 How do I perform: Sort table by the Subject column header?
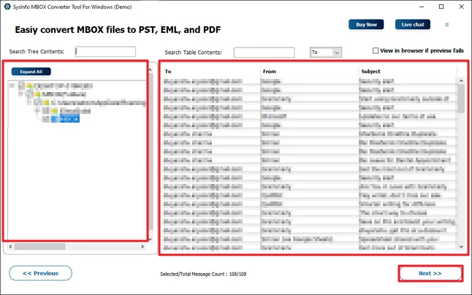pos(370,72)
